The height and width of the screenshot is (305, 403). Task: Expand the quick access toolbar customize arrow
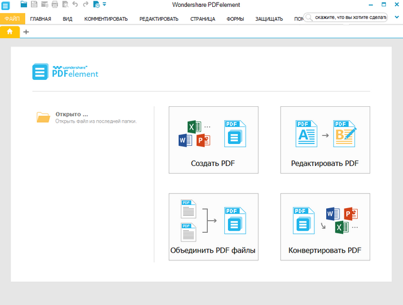pyautogui.click(x=105, y=4)
